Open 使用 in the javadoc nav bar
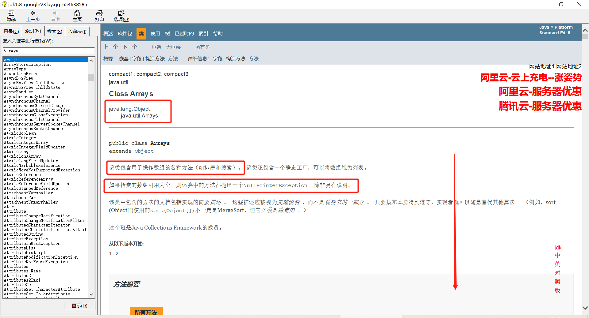589x318 pixels. tap(155, 33)
